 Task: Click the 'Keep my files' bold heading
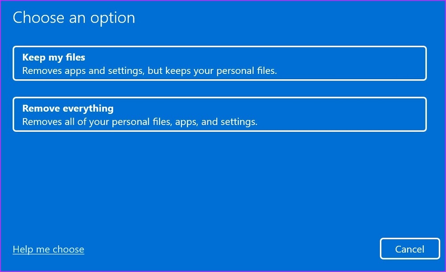(54, 57)
